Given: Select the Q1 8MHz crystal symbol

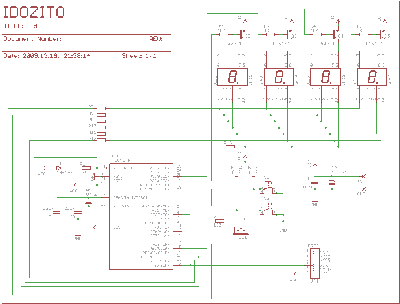Looking at the screenshot, I should point(89,202).
